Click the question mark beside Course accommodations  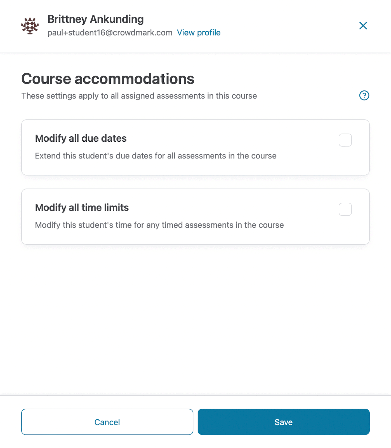[x=364, y=95]
